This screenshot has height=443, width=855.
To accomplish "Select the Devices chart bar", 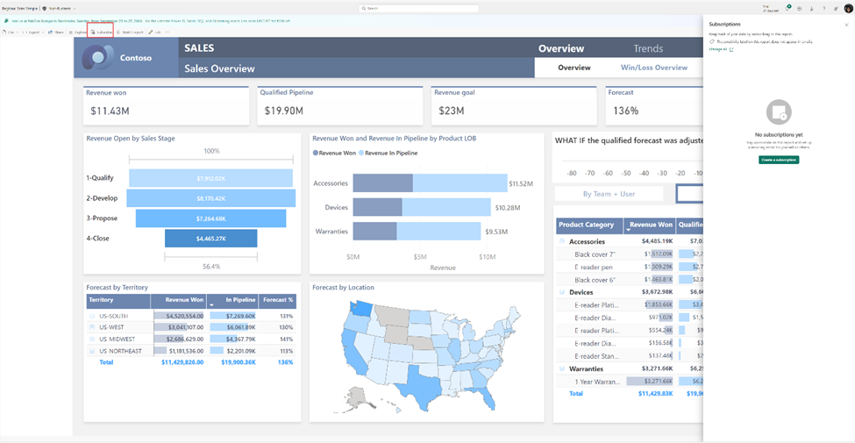I will click(422, 207).
